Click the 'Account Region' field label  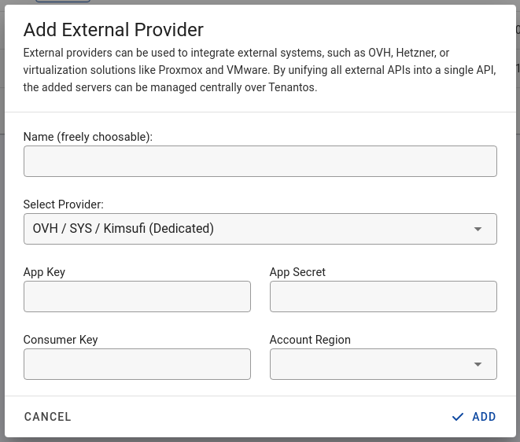pos(310,340)
